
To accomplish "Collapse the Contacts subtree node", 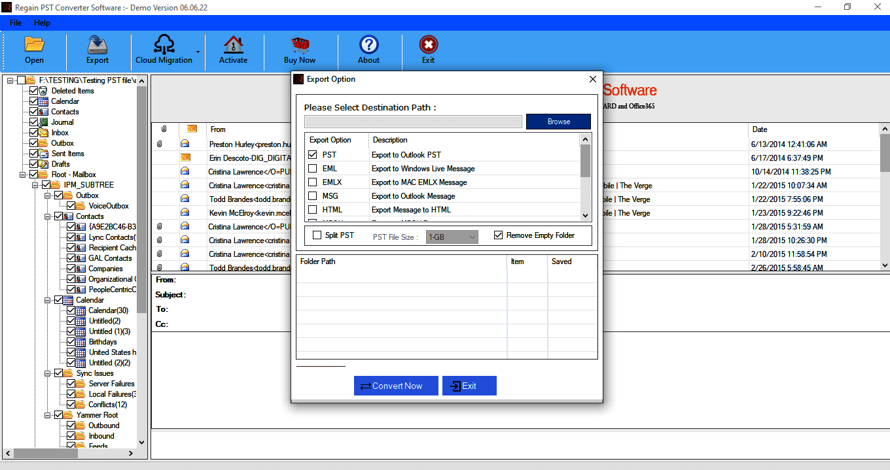I will (x=48, y=216).
